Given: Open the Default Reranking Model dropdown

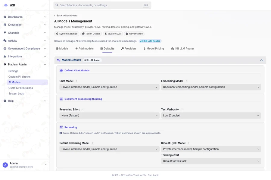Looking at the screenshot, I should click(109, 149).
